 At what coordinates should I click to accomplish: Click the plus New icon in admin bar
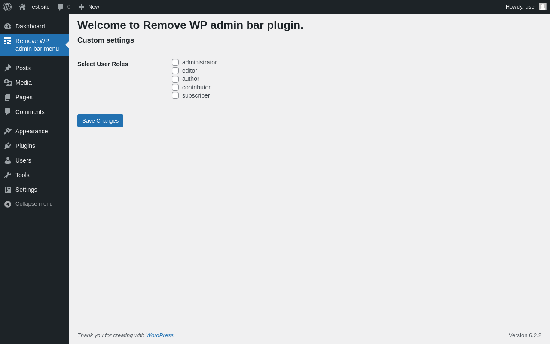[x=81, y=7]
